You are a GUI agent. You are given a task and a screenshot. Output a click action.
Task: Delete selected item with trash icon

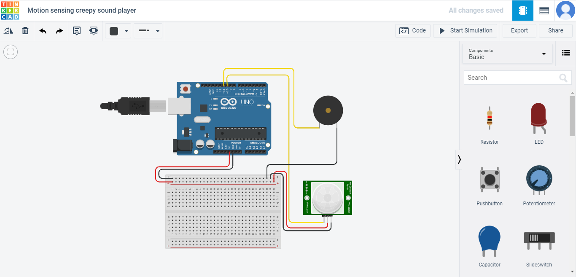coord(25,31)
